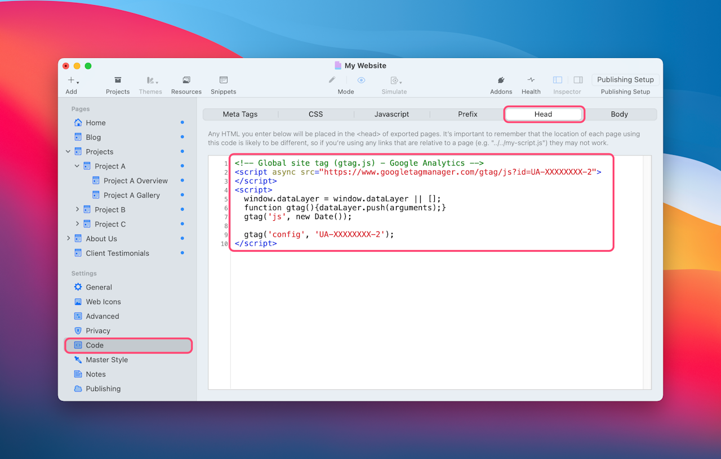Click blue status dot beside Home
This screenshot has height=459, width=721.
[183, 122]
